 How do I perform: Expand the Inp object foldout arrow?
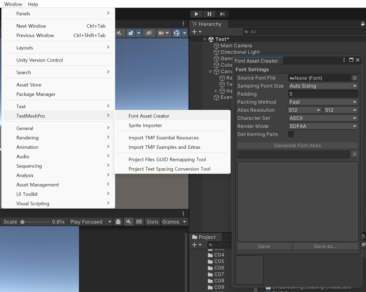pyautogui.click(x=216, y=91)
